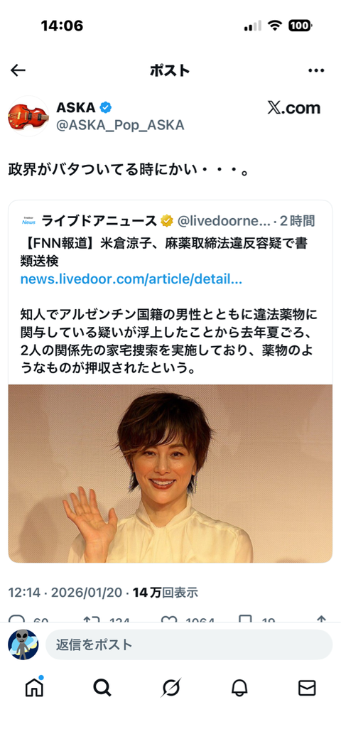Image resolution: width=341 pixels, height=739 pixels.
Task: Open the Search tab
Action: [102, 688]
